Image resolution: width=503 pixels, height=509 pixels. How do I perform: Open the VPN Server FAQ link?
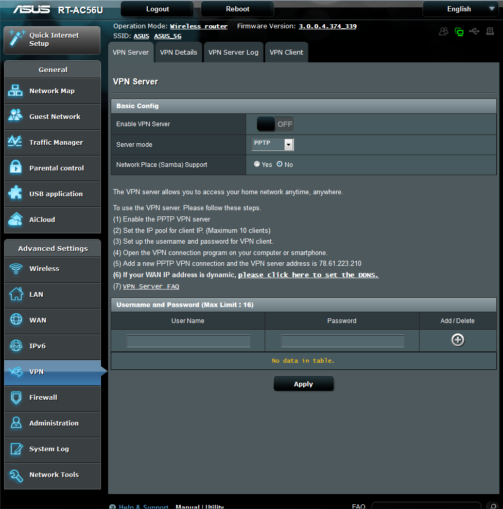click(x=151, y=286)
